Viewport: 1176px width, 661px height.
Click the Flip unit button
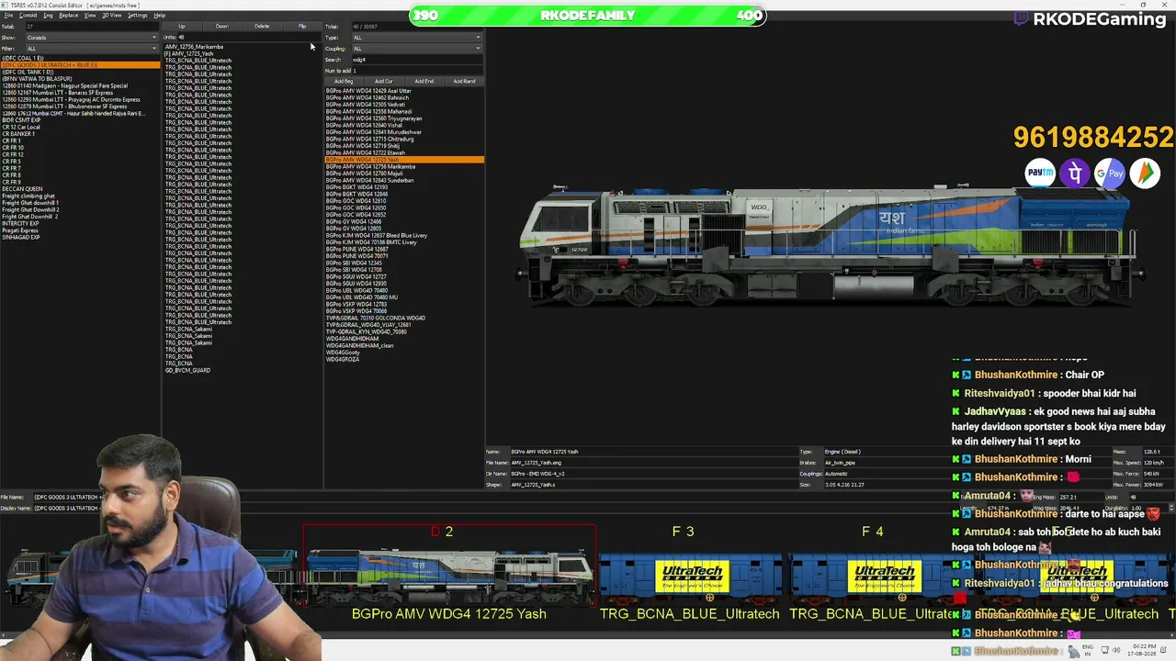[301, 27]
